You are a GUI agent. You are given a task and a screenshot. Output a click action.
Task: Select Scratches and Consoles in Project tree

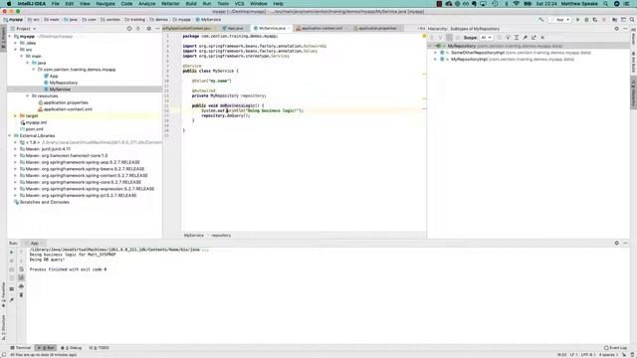44,202
